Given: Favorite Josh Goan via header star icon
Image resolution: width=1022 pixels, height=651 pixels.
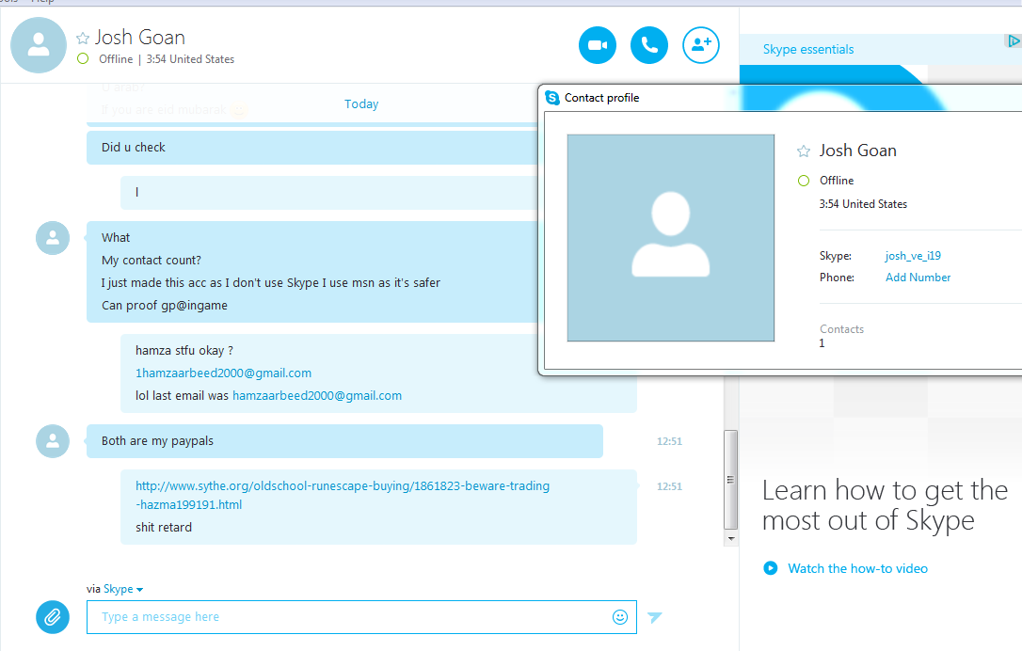Looking at the screenshot, I should (x=83, y=38).
